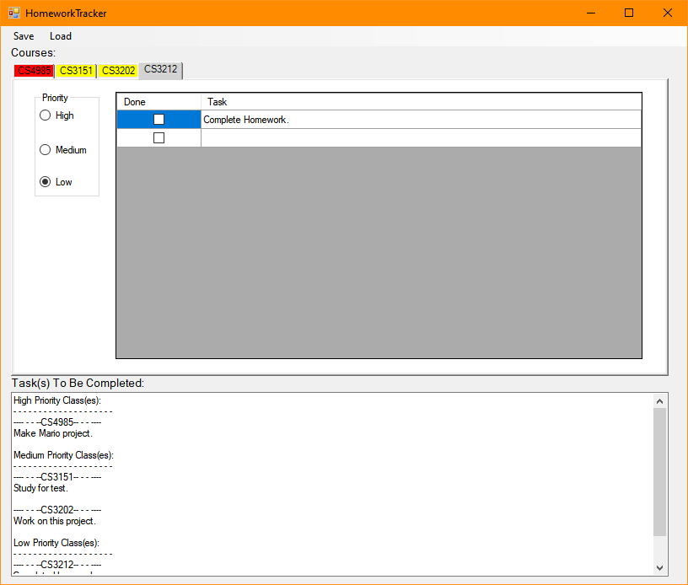Click the HomeworkTracker app icon in title bar
This screenshot has height=585, width=688.
click(x=14, y=13)
